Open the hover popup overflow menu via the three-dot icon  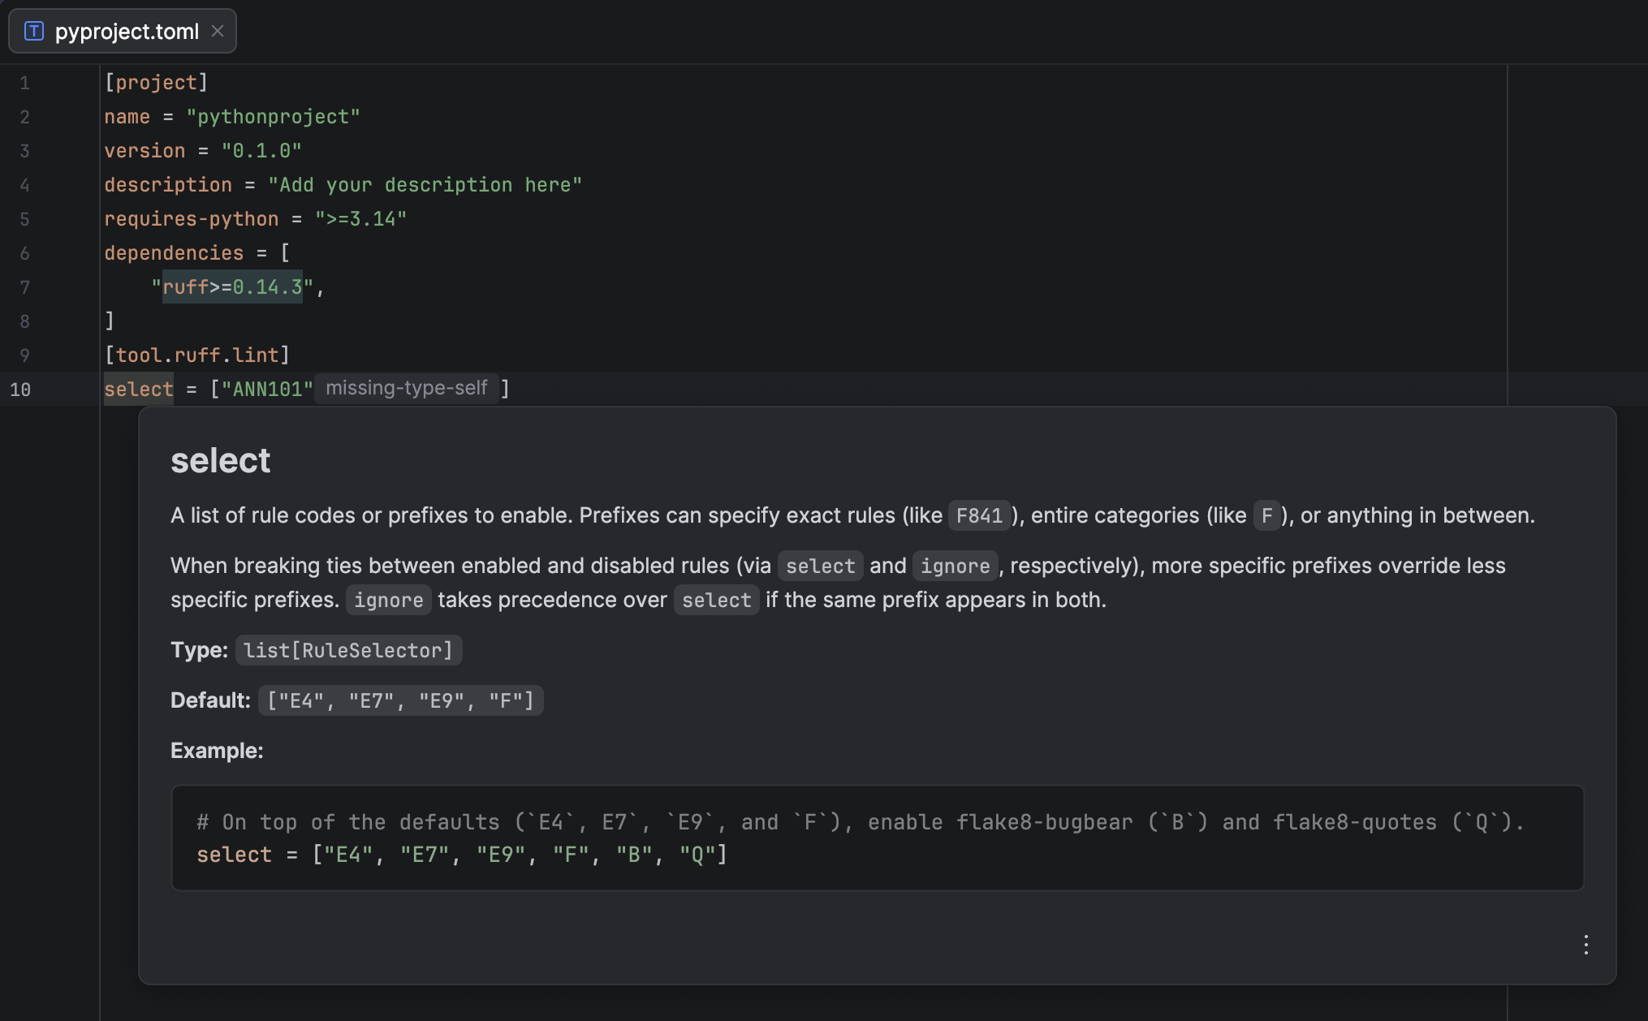[x=1585, y=945]
